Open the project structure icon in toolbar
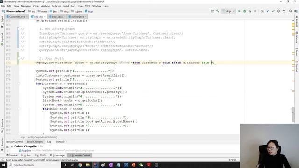The image size is (299, 168). (x=296, y=11)
